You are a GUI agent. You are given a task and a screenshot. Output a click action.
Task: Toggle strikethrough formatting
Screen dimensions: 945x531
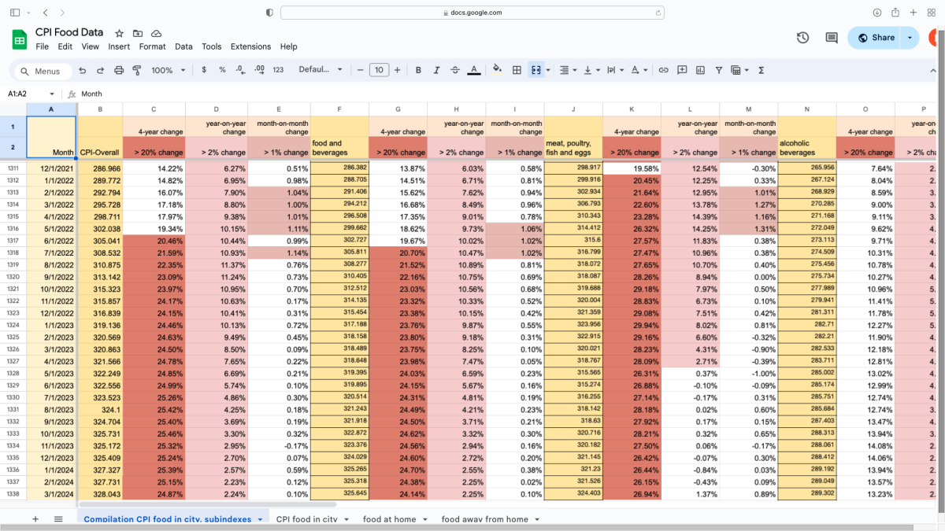pyautogui.click(x=454, y=70)
